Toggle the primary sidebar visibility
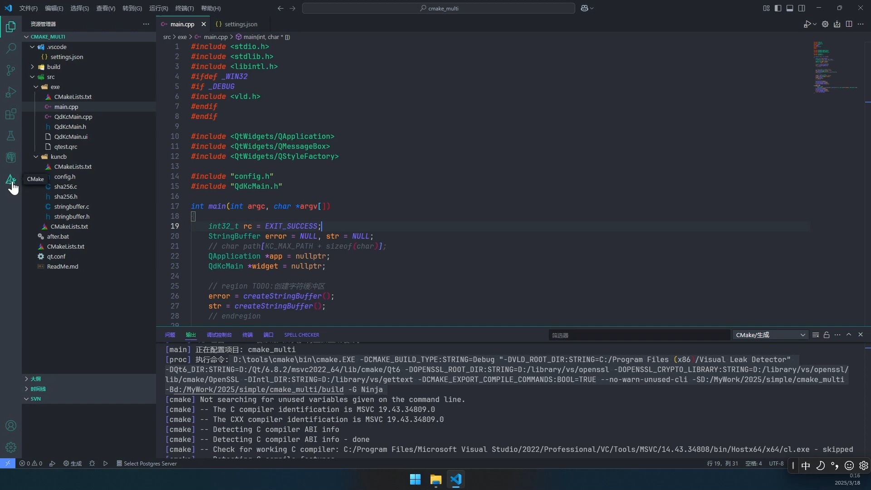Screen dimensions: 871x490 pos(778,8)
